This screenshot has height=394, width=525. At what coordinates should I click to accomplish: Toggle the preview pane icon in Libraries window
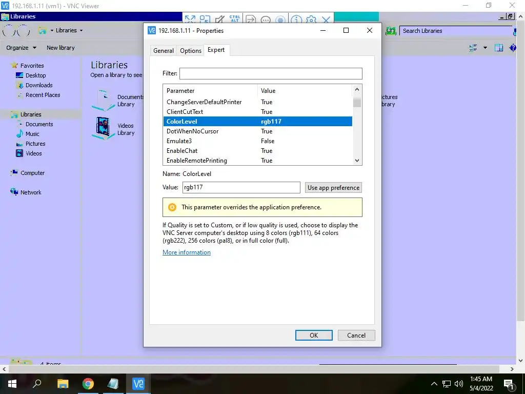499,48
